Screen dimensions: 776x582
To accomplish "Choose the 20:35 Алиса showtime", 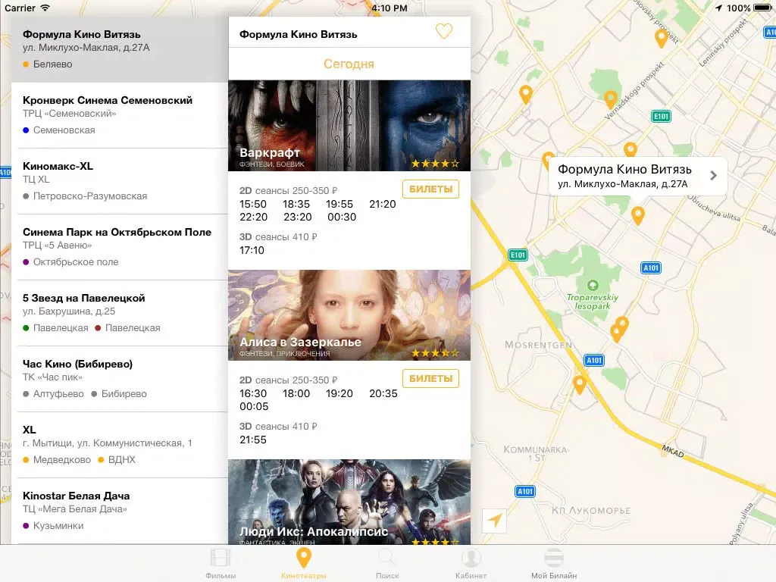I will click(383, 393).
